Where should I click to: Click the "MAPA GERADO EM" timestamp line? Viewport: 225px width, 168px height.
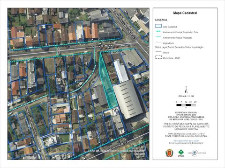pos(186,134)
